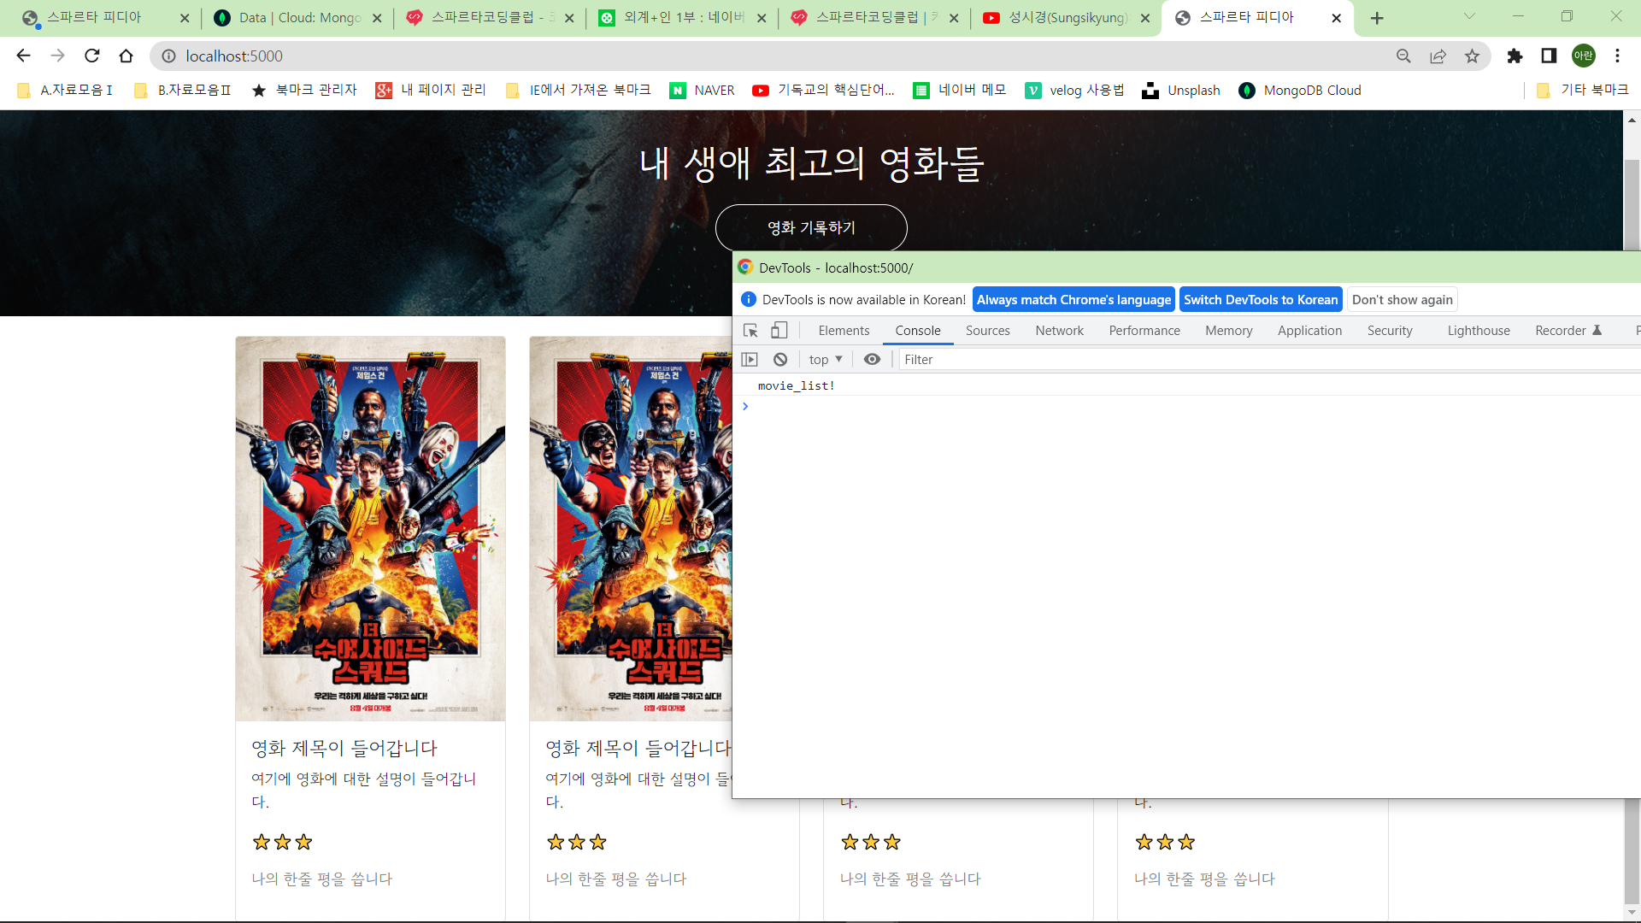The height and width of the screenshot is (923, 1641).
Task: Click the first movie poster thumbnail
Action: [x=370, y=529]
